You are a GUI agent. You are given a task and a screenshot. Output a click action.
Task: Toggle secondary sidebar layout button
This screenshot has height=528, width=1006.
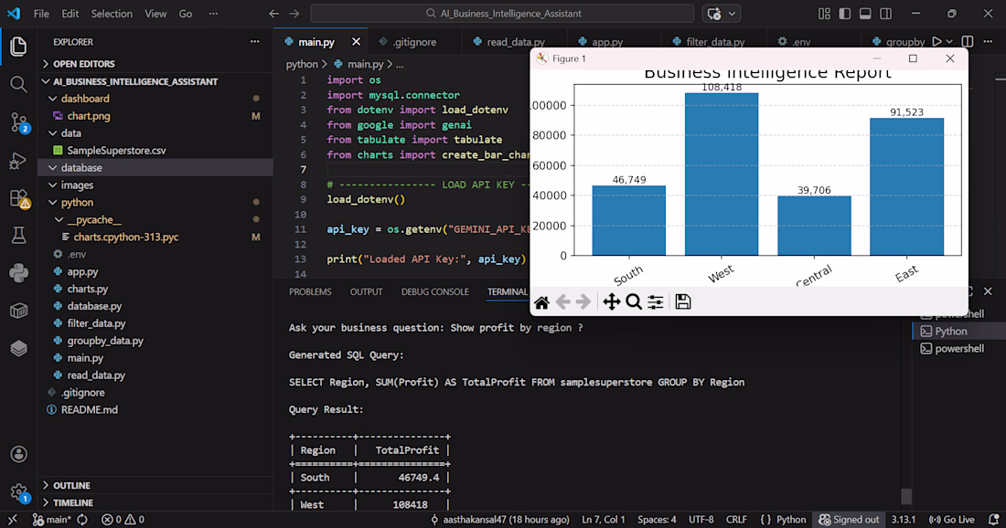pyautogui.click(x=886, y=14)
